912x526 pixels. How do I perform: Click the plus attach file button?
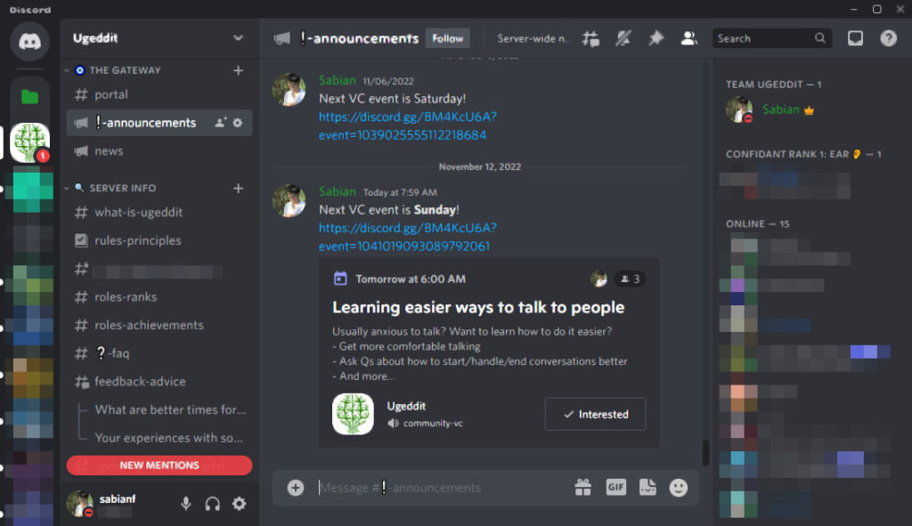pyautogui.click(x=296, y=488)
